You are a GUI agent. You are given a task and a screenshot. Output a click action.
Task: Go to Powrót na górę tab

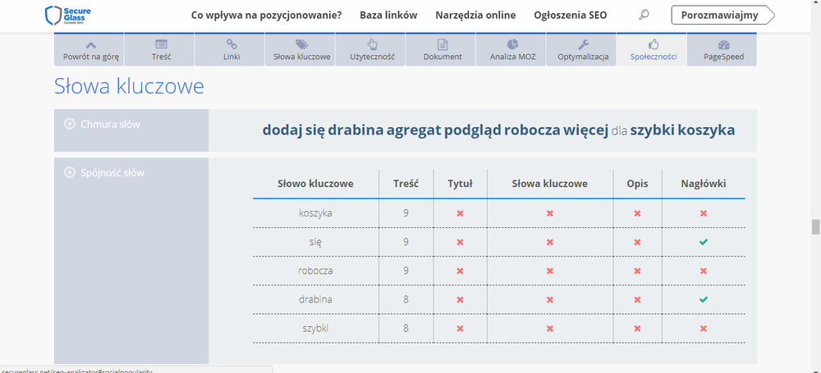(89, 50)
